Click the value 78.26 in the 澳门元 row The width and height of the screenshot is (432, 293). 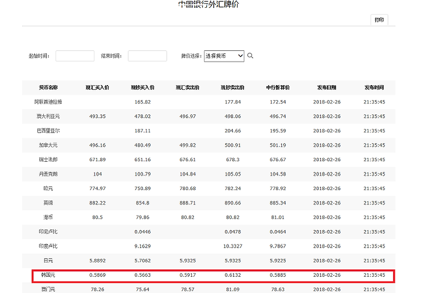(x=98, y=289)
